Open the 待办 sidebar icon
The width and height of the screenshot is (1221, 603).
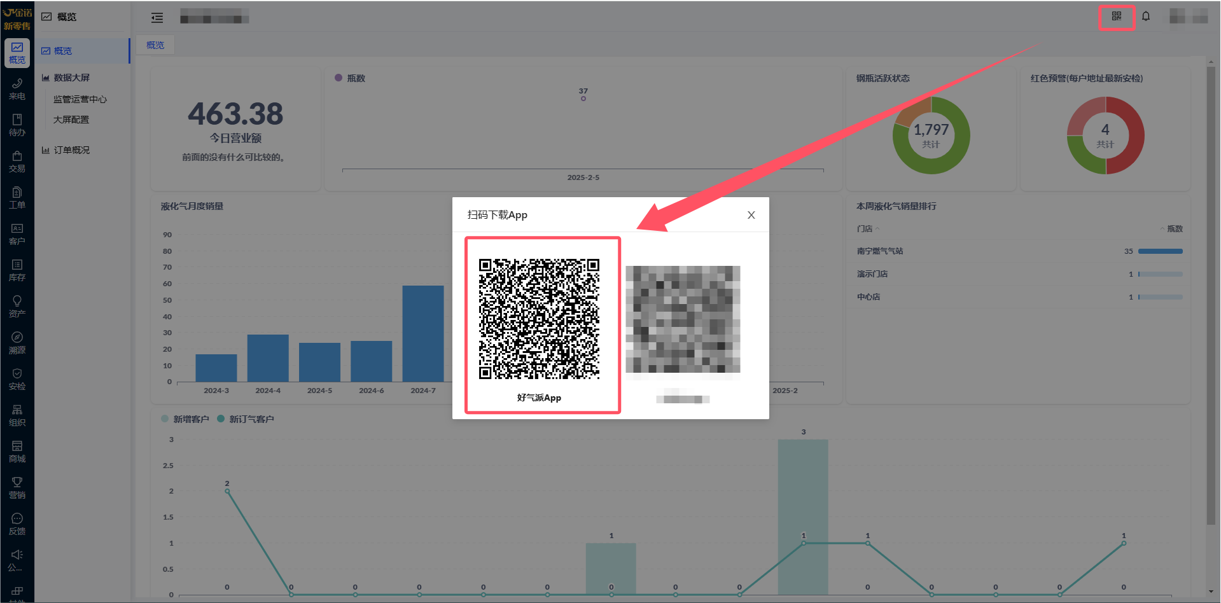point(17,125)
